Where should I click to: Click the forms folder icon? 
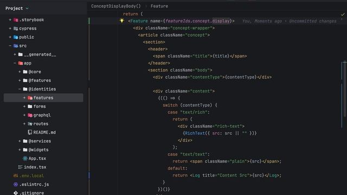30,107
